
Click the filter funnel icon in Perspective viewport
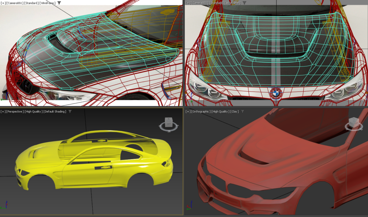click(70, 112)
